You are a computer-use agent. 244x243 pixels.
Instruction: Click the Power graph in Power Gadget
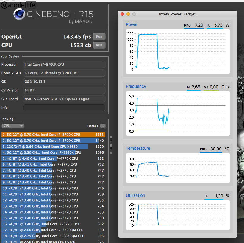coord(178,52)
